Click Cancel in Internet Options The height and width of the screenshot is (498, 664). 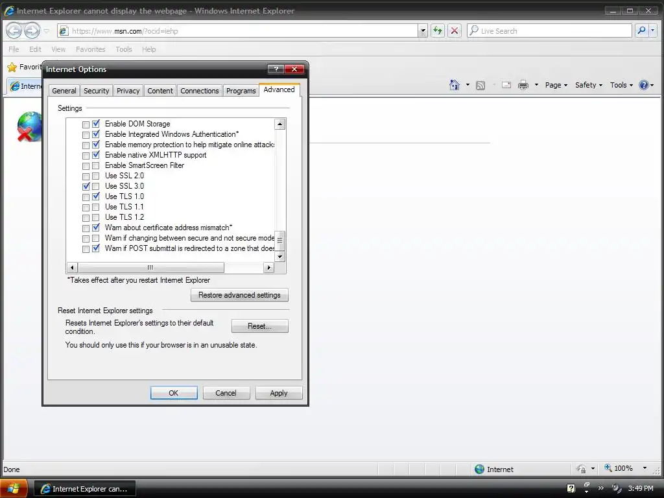[226, 393]
